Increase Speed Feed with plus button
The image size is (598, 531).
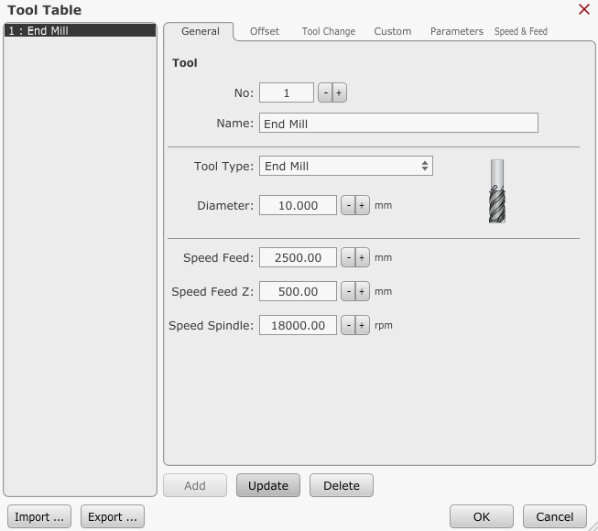pyautogui.click(x=362, y=258)
